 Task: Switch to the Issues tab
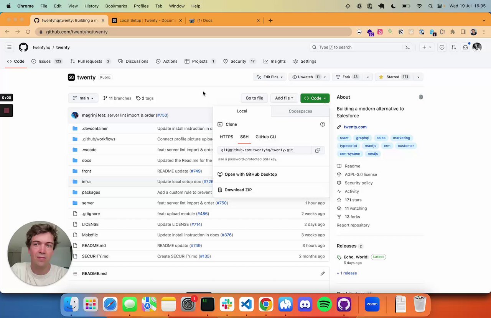pyautogui.click(x=46, y=61)
